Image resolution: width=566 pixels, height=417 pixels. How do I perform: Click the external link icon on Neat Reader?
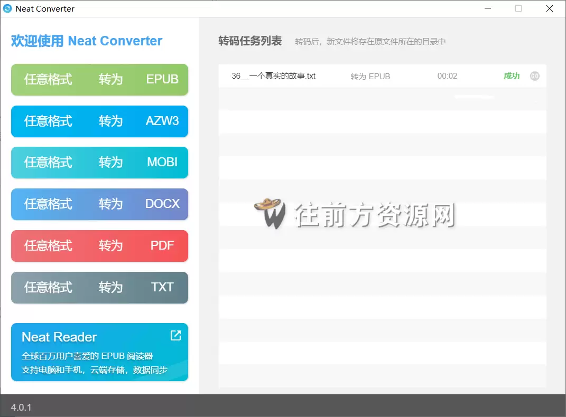[x=175, y=336]
